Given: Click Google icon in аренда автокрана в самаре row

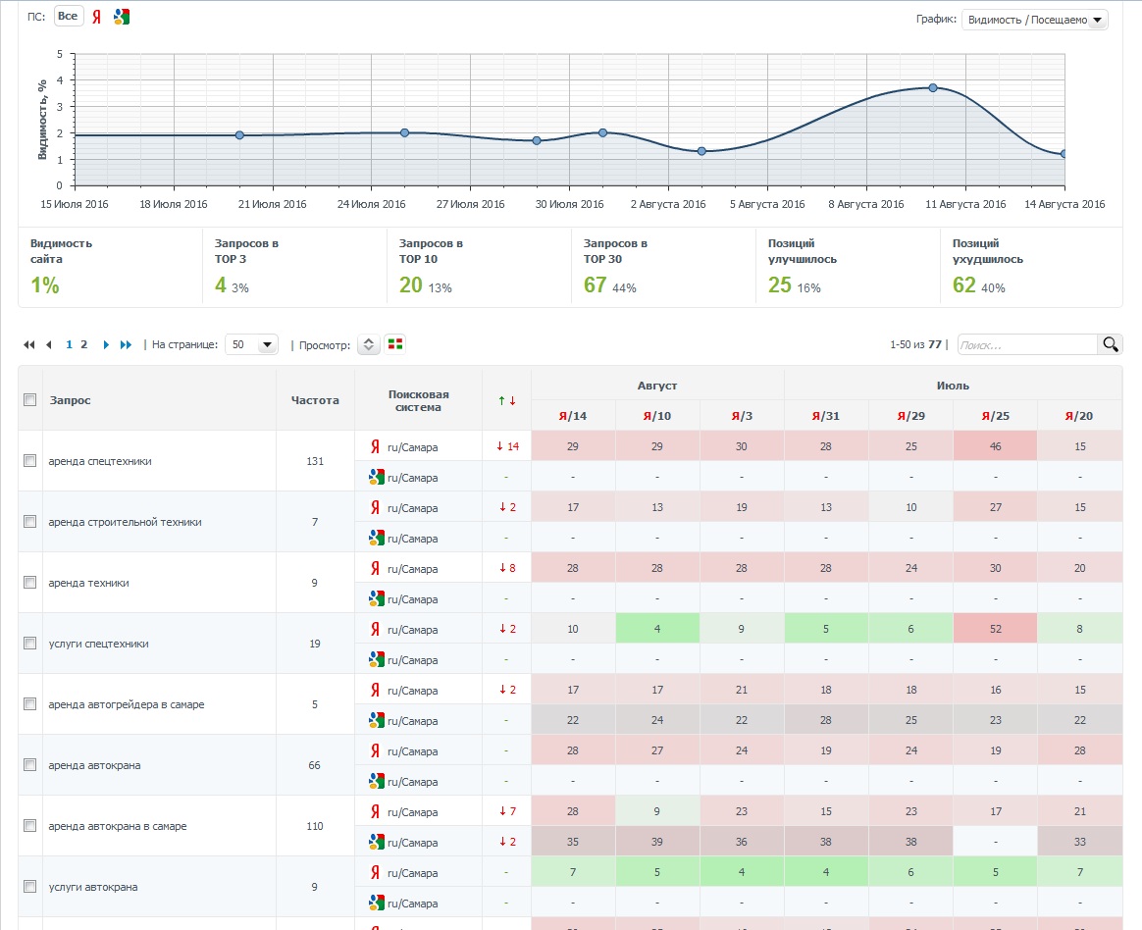Looking at the screenshot, I should (376, 842).
